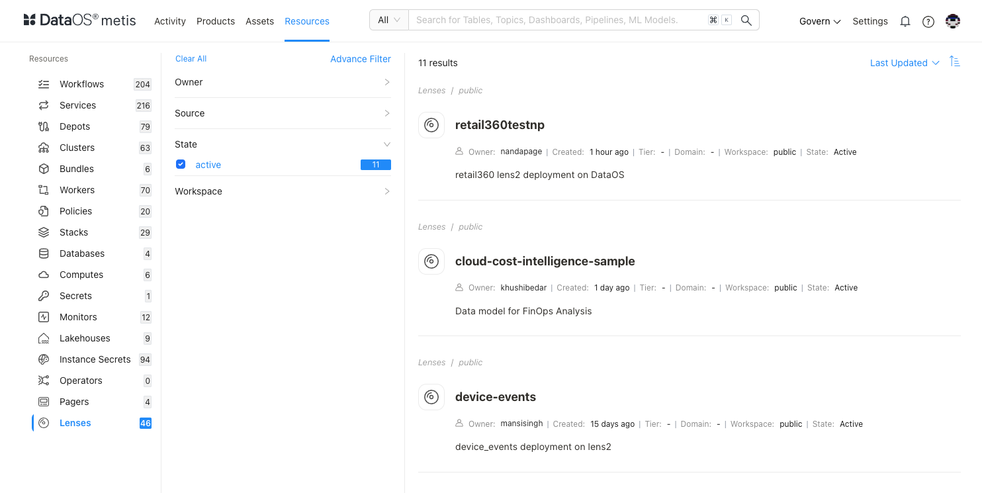Click the search magnifier icon
Viewport: 982px width, 493px height.
pyautogui.click(x=746, y=20)
